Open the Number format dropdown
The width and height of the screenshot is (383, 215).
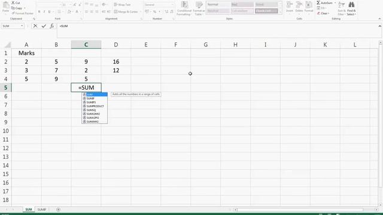point(172,5)
